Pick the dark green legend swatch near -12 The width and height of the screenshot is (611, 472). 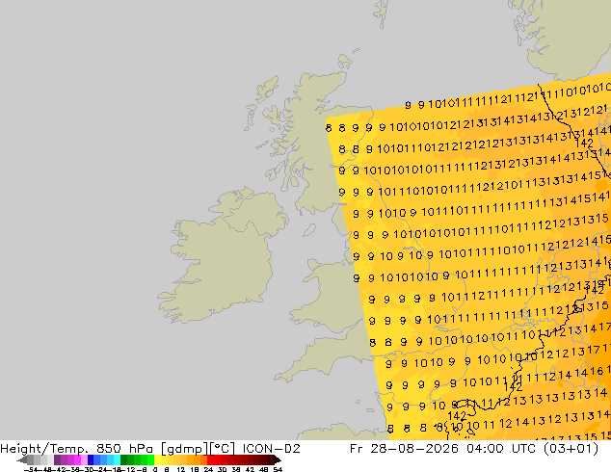pyautogui.click(x=124, y=459)
